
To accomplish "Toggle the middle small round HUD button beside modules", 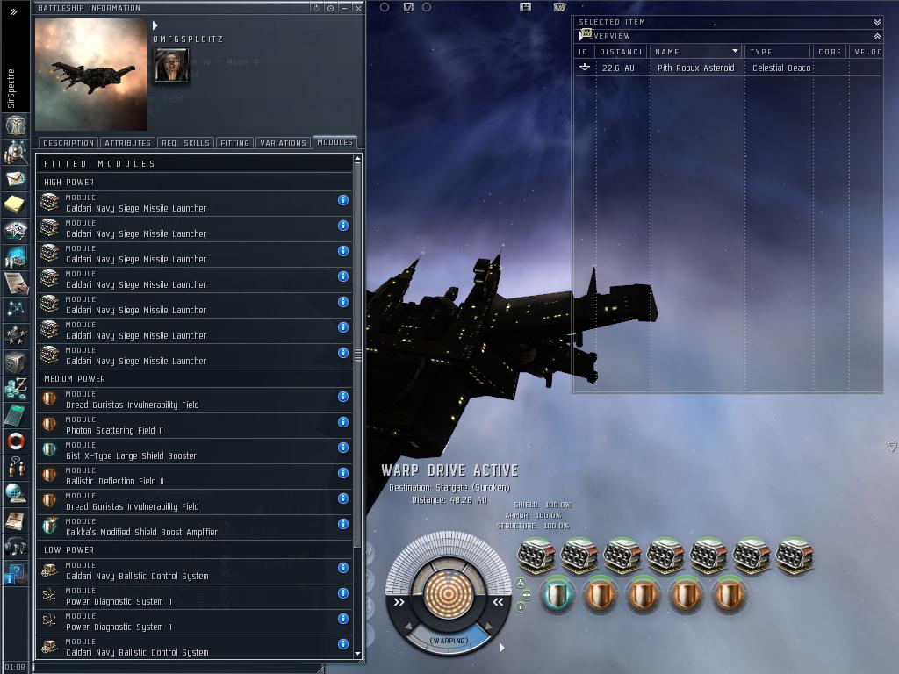I will click(x=526, y=595).
